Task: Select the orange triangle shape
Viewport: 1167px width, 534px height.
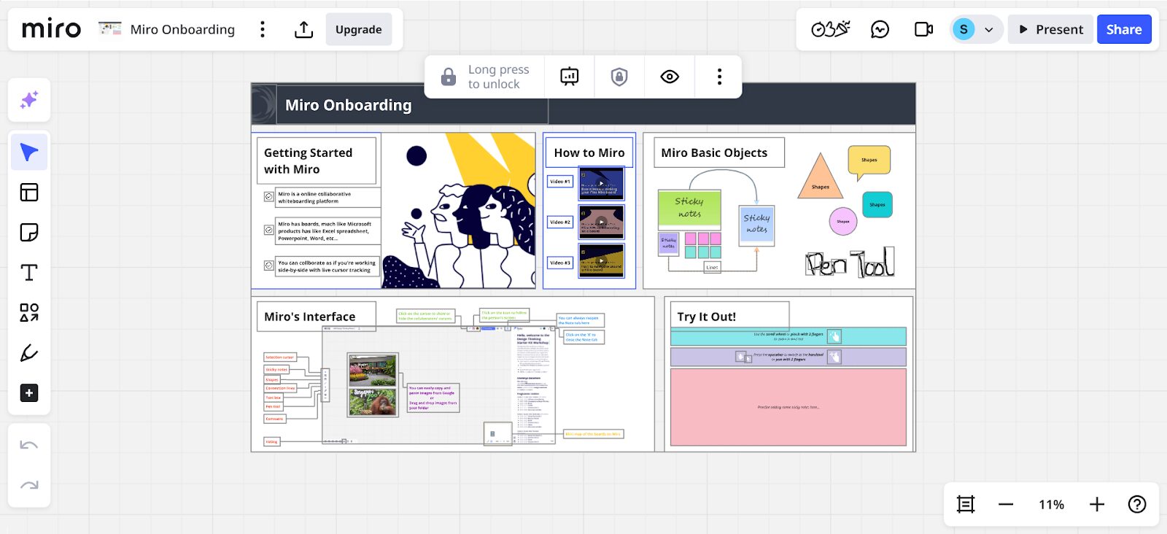Action: [821, 179]
